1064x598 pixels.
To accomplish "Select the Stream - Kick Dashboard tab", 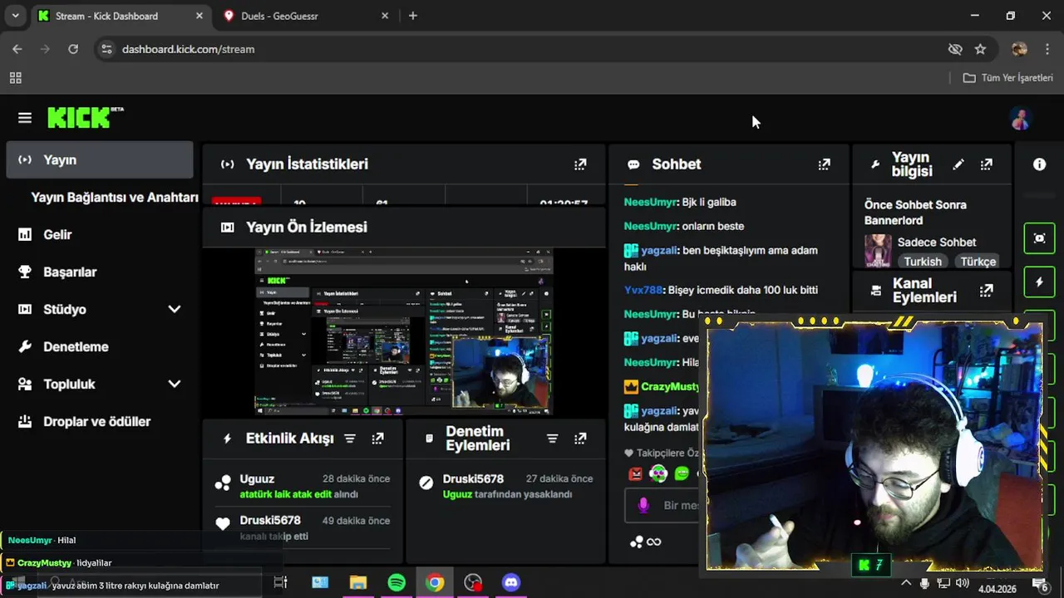I will click(x=121, y=16).
